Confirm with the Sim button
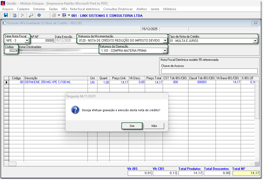Viewport: 263px width, 180px height. pos(132,126)
